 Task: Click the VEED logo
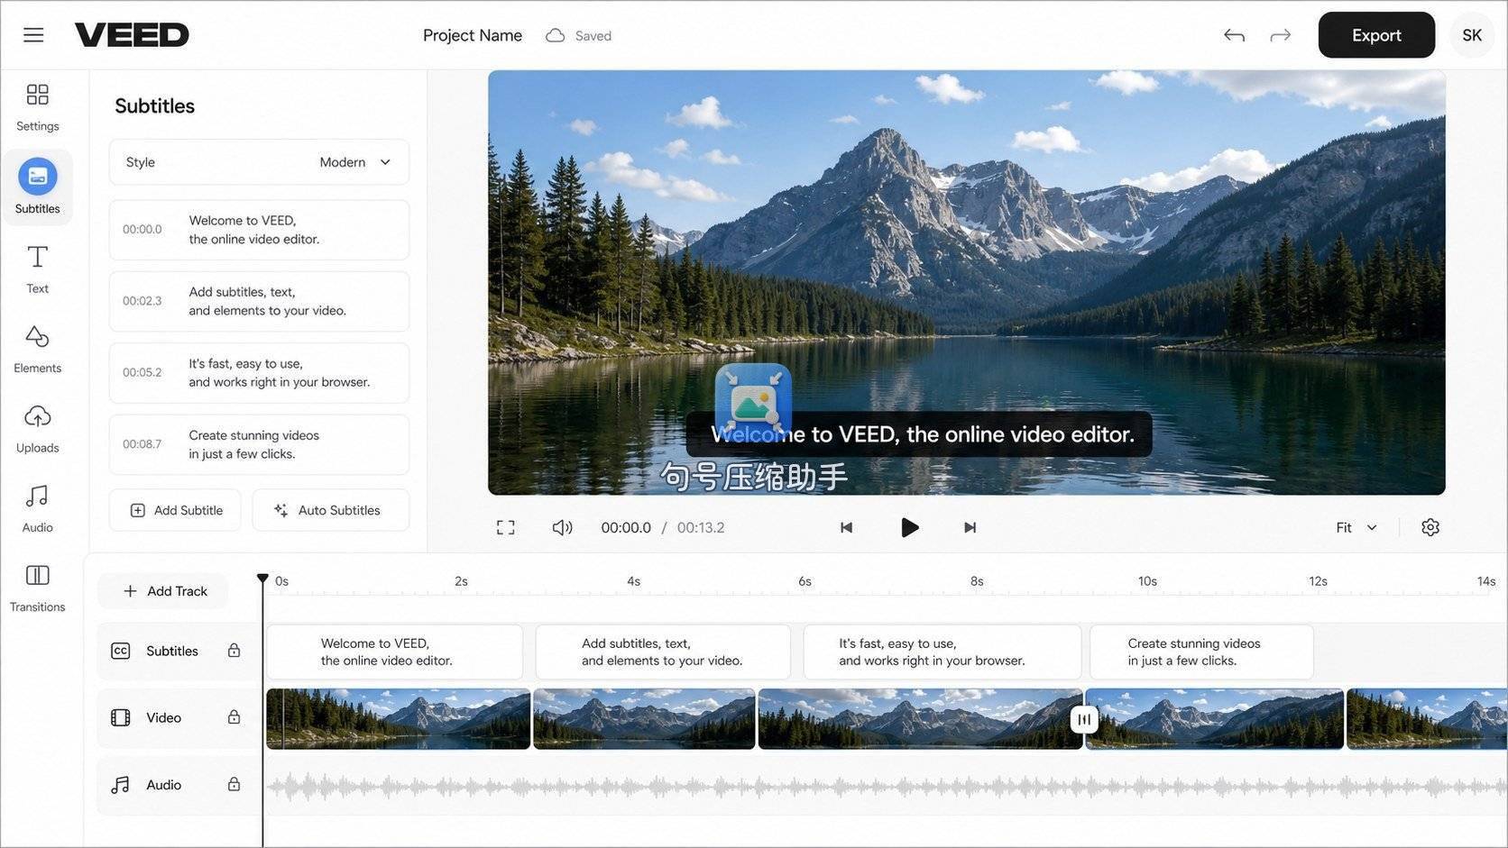132,35
